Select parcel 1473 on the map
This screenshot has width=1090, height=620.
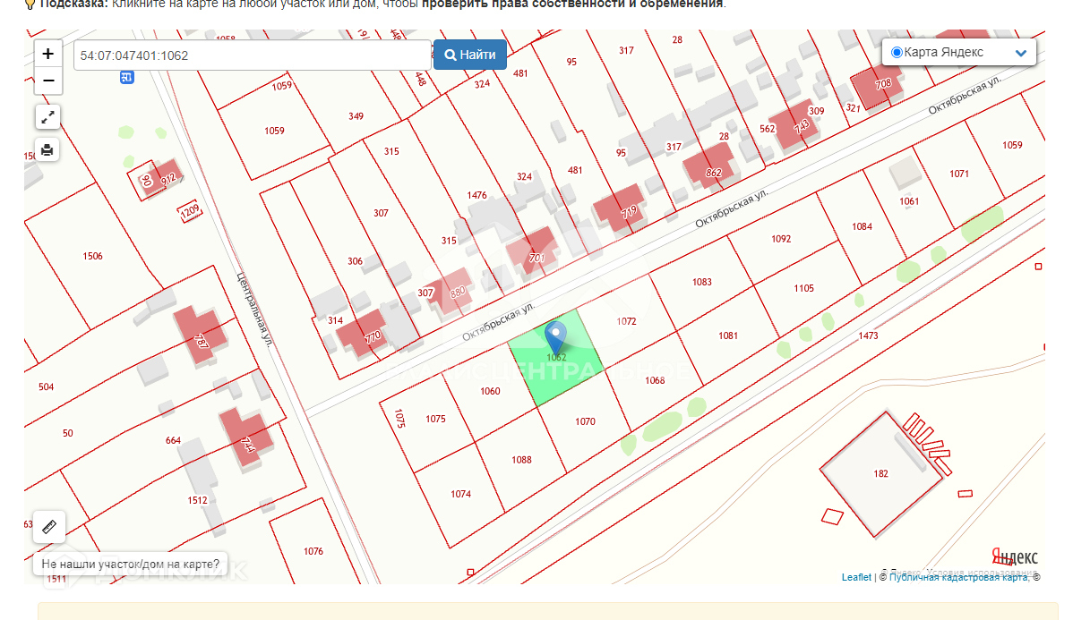click(868, 336)
